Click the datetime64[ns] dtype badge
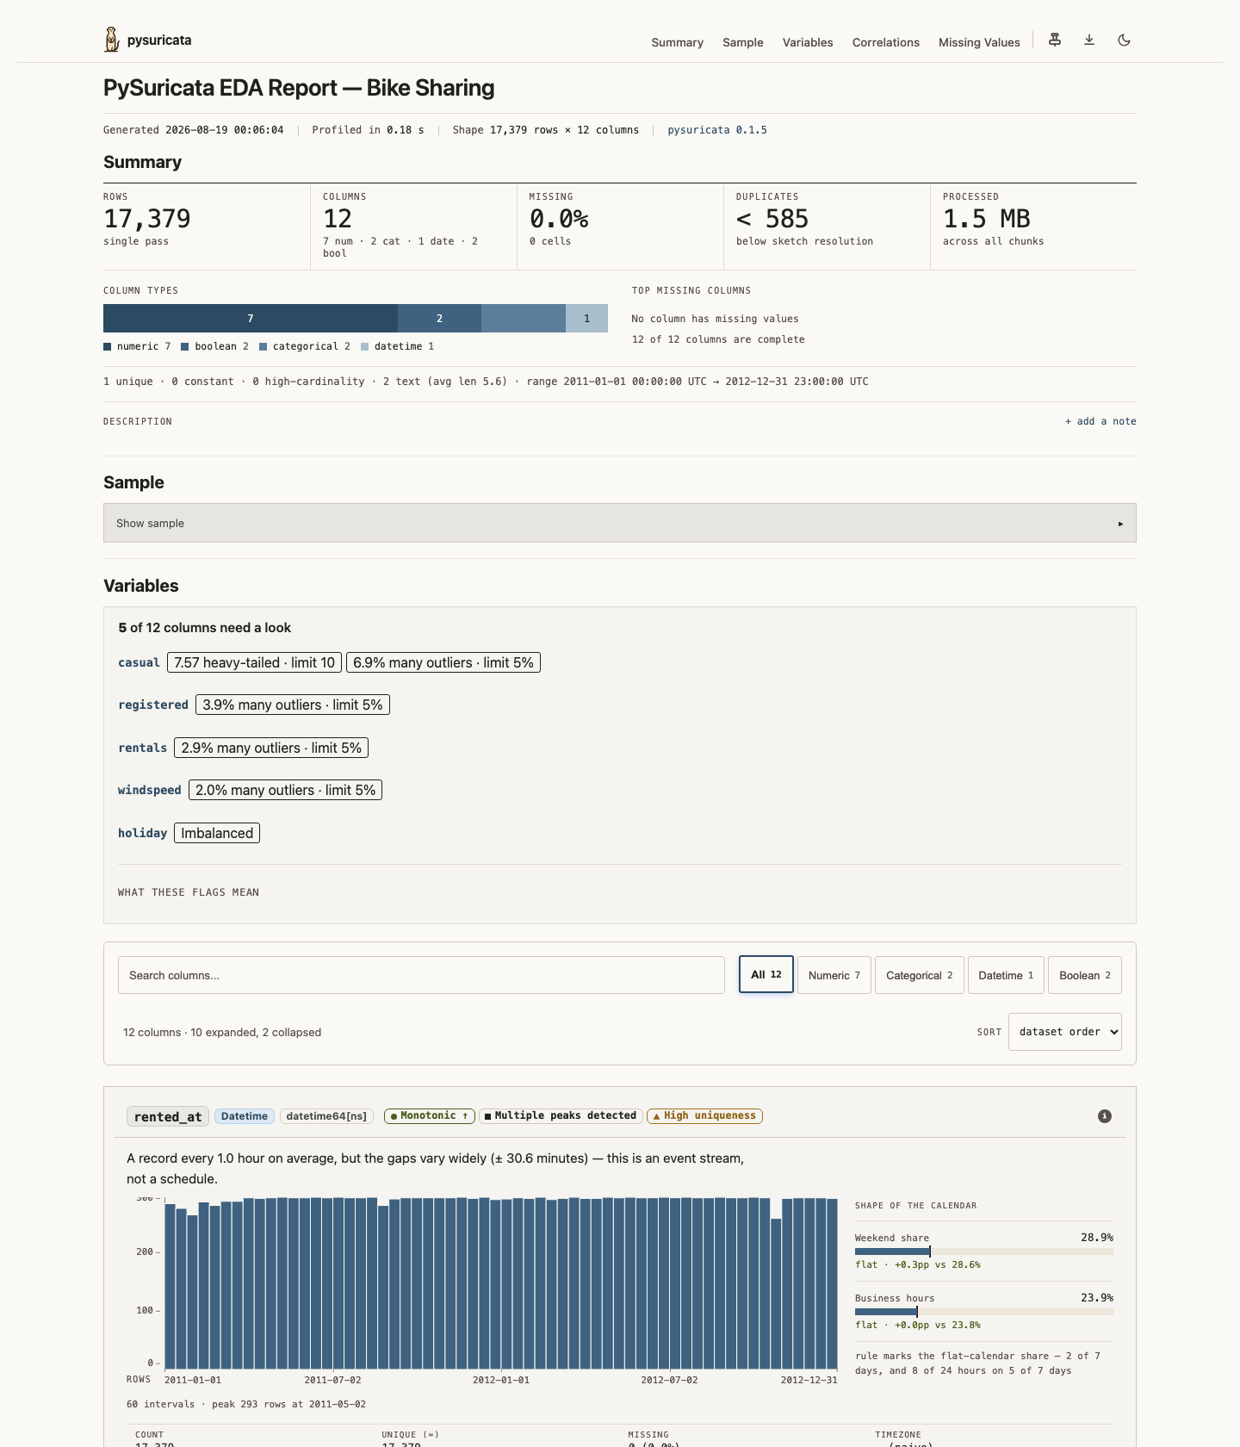This screenshot has width=1240, height=1447. [x=326, y=1116]
